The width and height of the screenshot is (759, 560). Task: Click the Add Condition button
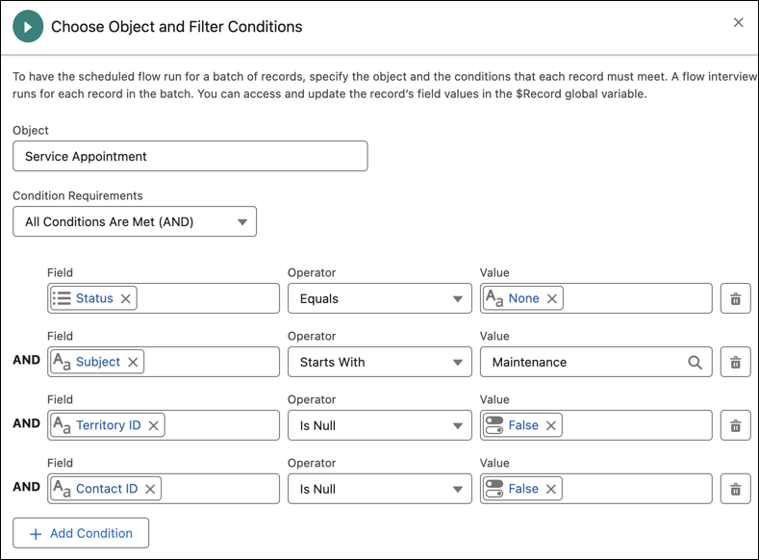click(81, 533)
